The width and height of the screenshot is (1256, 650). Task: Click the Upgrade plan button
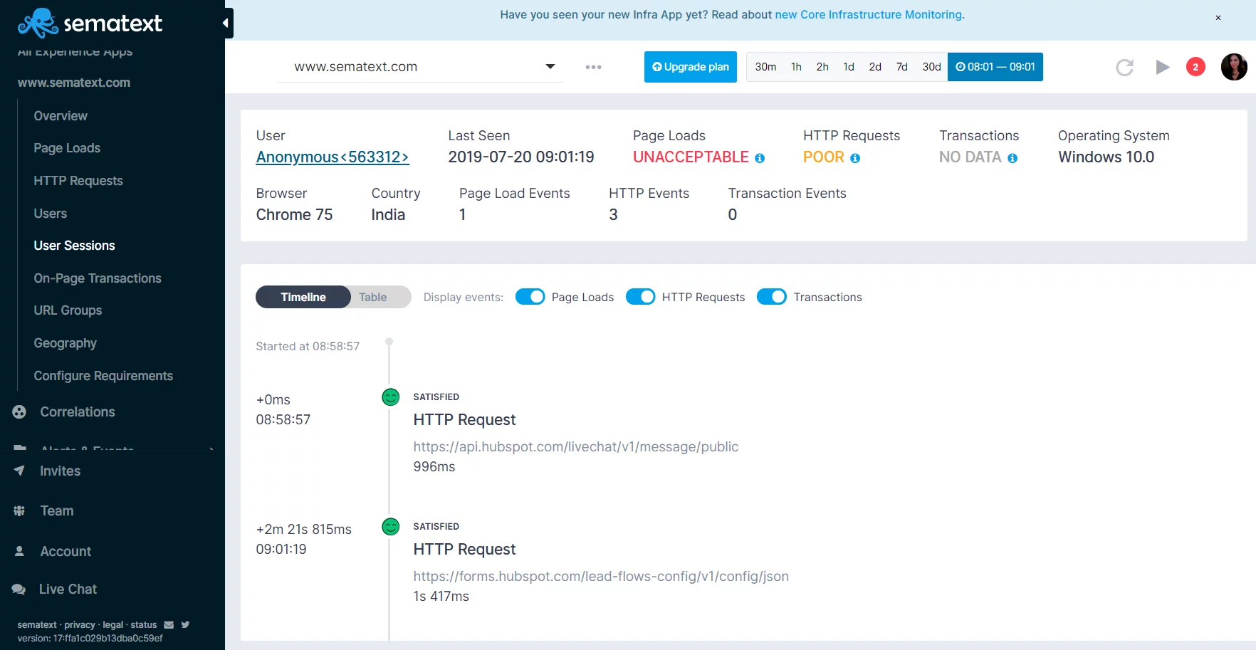click(x=690, y=67)
